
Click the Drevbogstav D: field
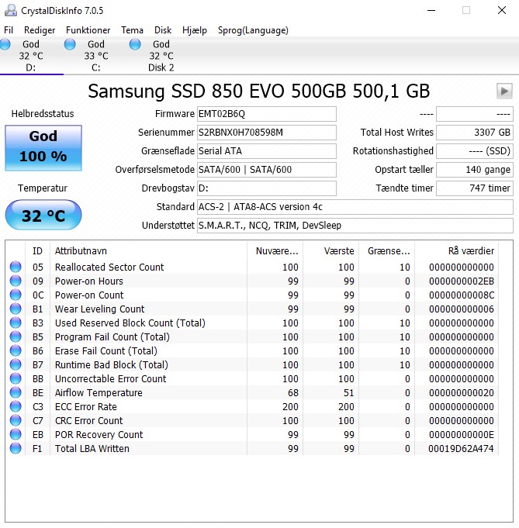267,188
